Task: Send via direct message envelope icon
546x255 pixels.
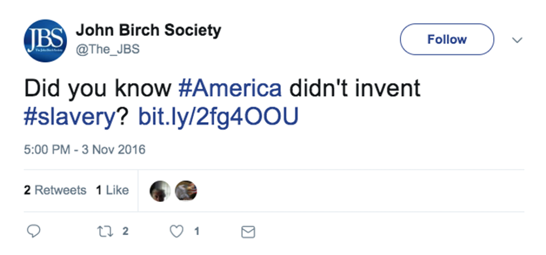Action: (248, 232)
